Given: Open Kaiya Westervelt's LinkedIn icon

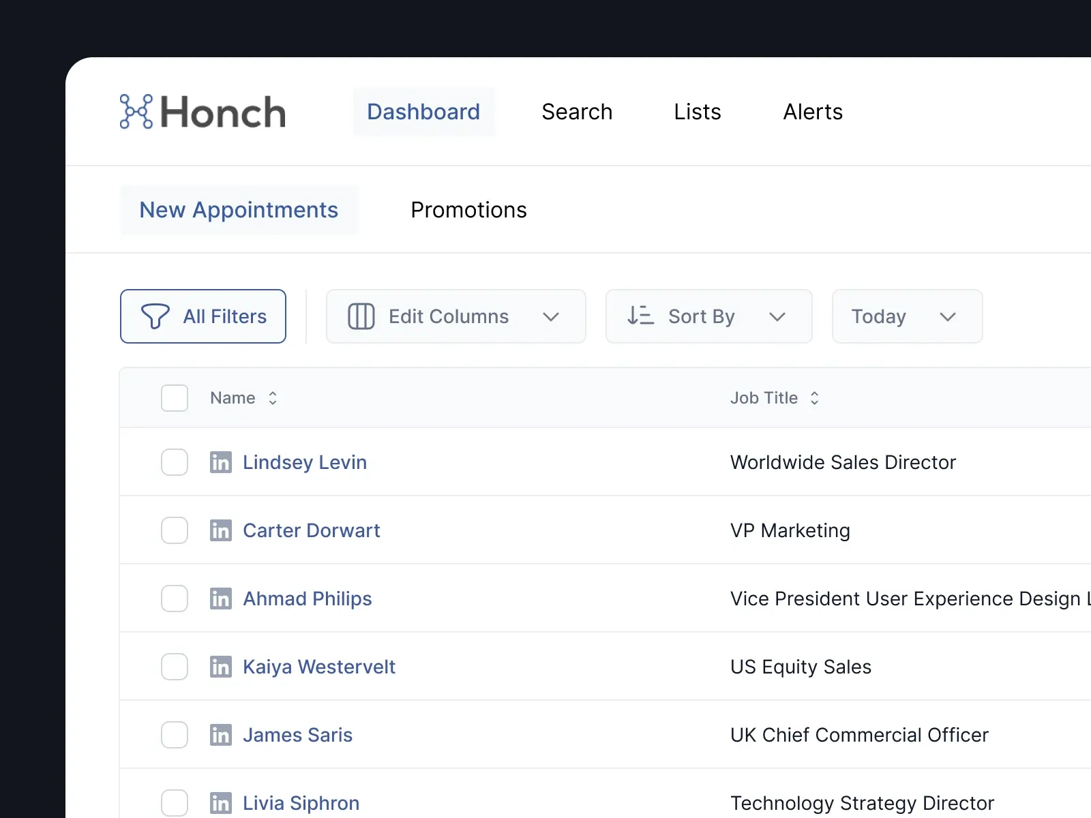Looking at the screenshot, I should [x=220, y=667].
